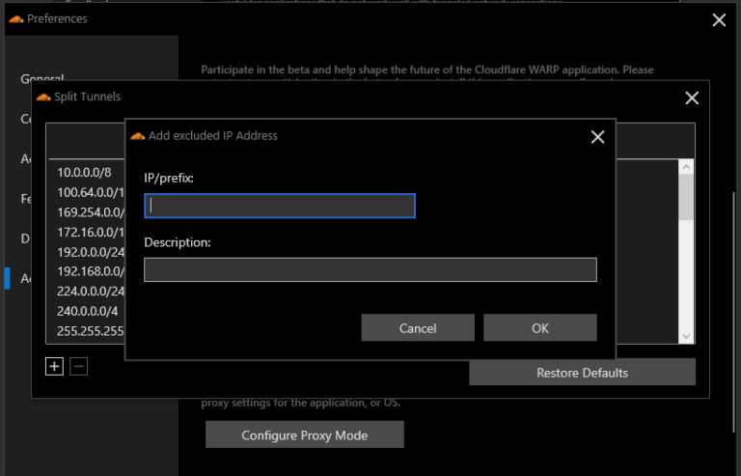Click the list scrollbar down arrow
The width and height of the screenshot is (741, 476).
tap(686, 335)
